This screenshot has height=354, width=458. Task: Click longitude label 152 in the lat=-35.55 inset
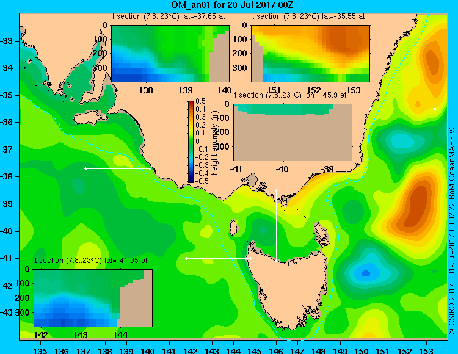tap(314, 90)
